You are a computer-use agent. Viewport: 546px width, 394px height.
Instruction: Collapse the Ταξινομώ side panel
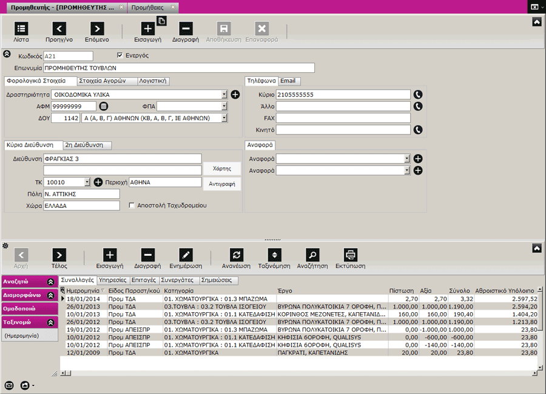click(x=51, y=322)
